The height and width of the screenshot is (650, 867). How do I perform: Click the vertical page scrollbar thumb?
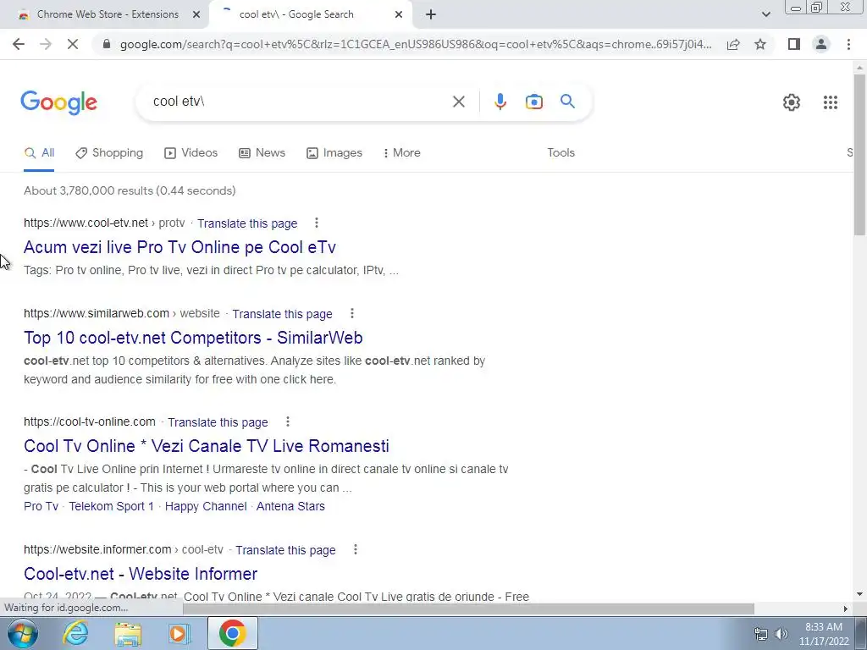tap(859, 155)
